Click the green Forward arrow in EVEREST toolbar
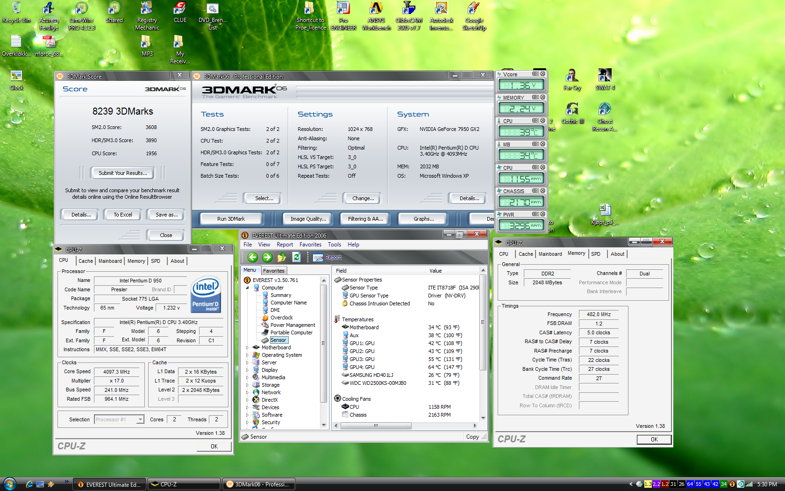The image size is (785, 491). tap(267, 257)
